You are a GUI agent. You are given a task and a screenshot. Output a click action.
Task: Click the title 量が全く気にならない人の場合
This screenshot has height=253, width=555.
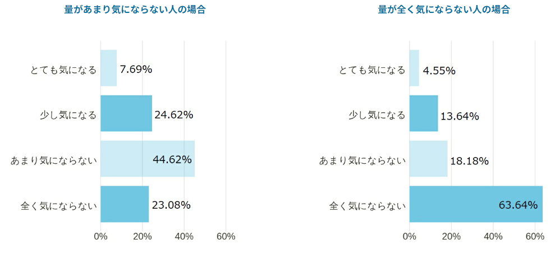point(444,10)
